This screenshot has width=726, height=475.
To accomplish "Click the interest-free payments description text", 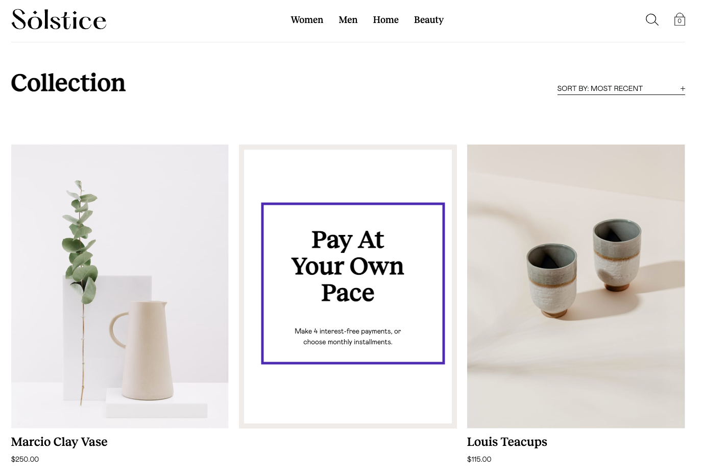I will tap(348, 337).
